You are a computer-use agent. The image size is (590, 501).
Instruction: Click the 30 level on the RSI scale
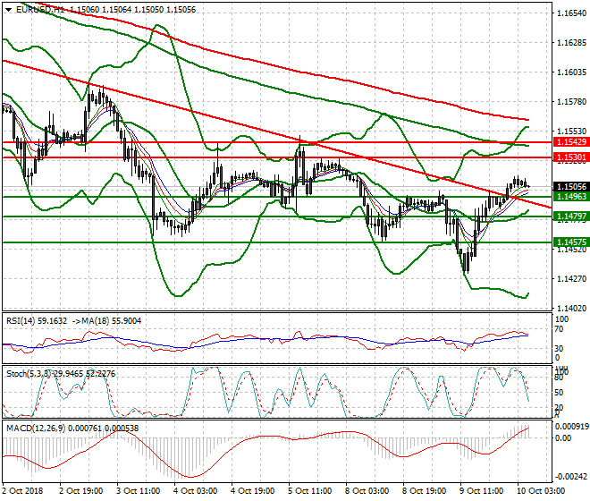coord(560,348)
